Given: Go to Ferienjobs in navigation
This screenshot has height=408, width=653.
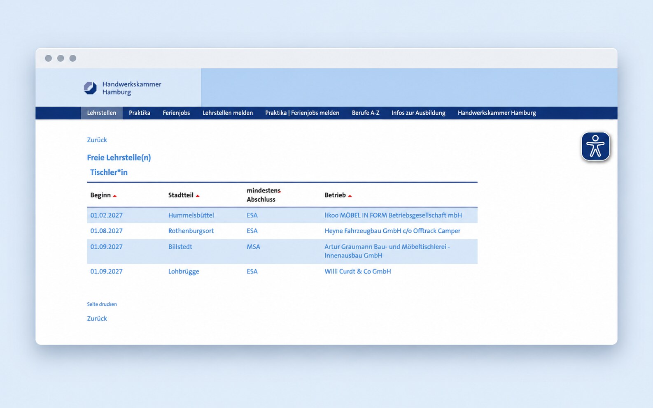Looking at the screenshot, I should 176,113.
